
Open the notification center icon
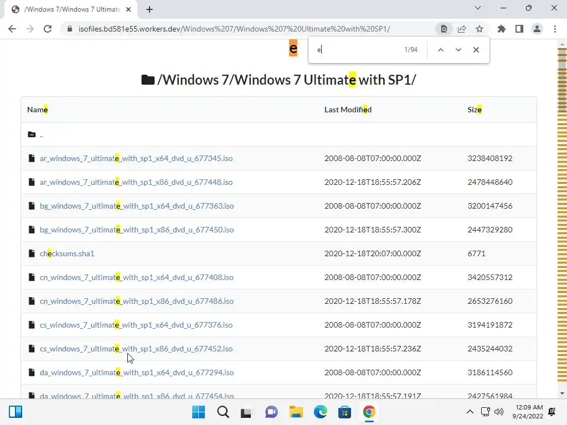point(552,412)
